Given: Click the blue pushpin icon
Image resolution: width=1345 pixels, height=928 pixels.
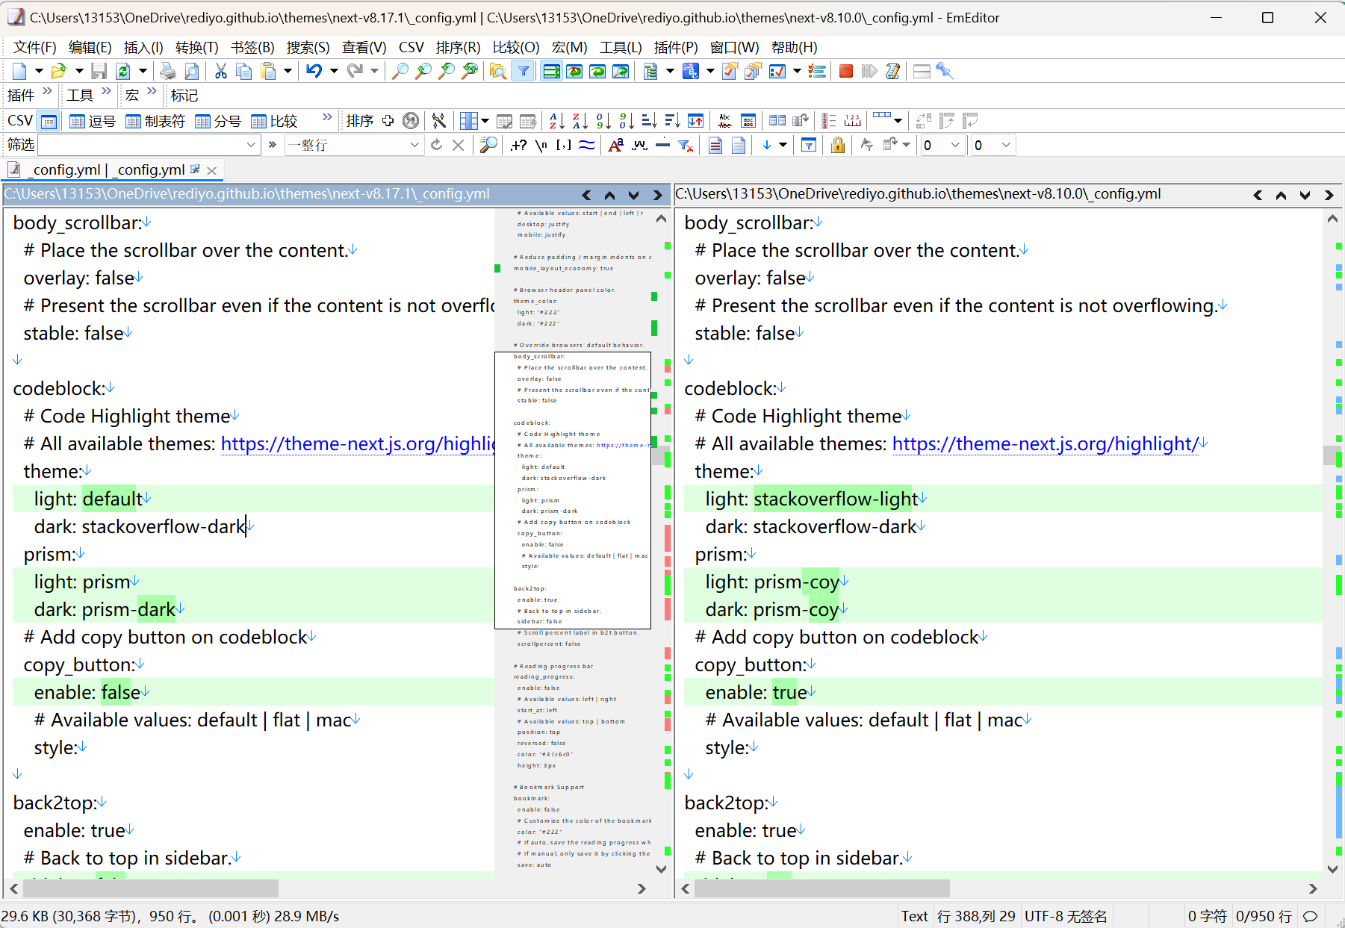Looking at the screenshot, I should click(945, 71).
